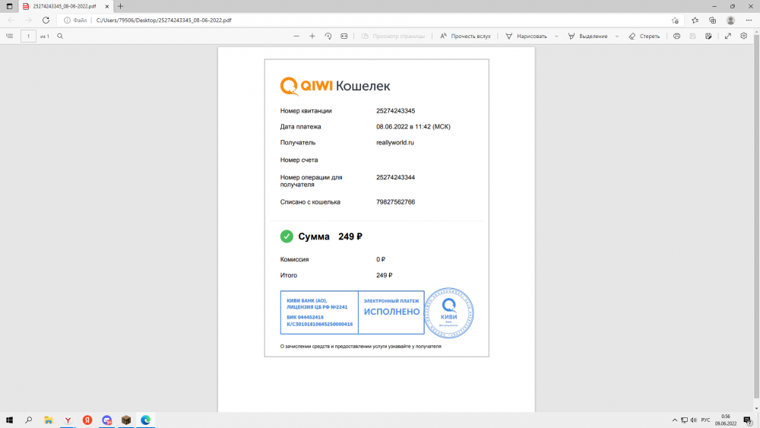Switch to the 25274243345_08-06-2022.pdf tab

pyautogui.click(x=65, y=6)
